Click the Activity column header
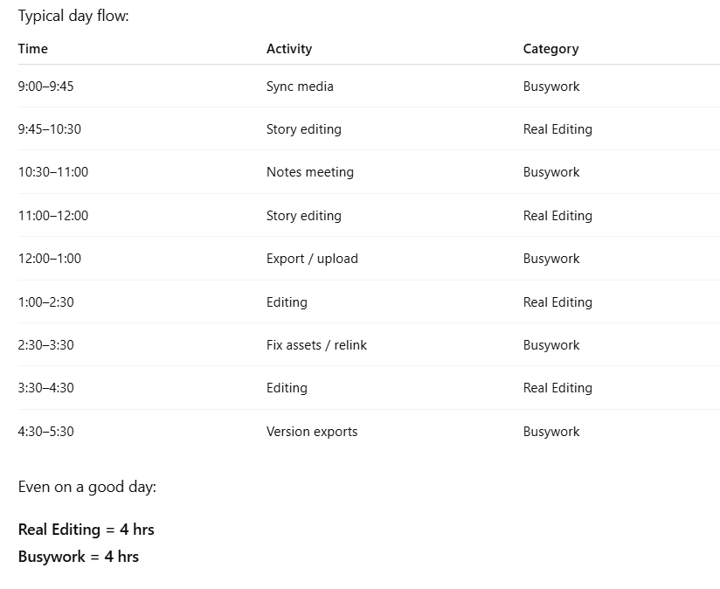 point(289,49)
